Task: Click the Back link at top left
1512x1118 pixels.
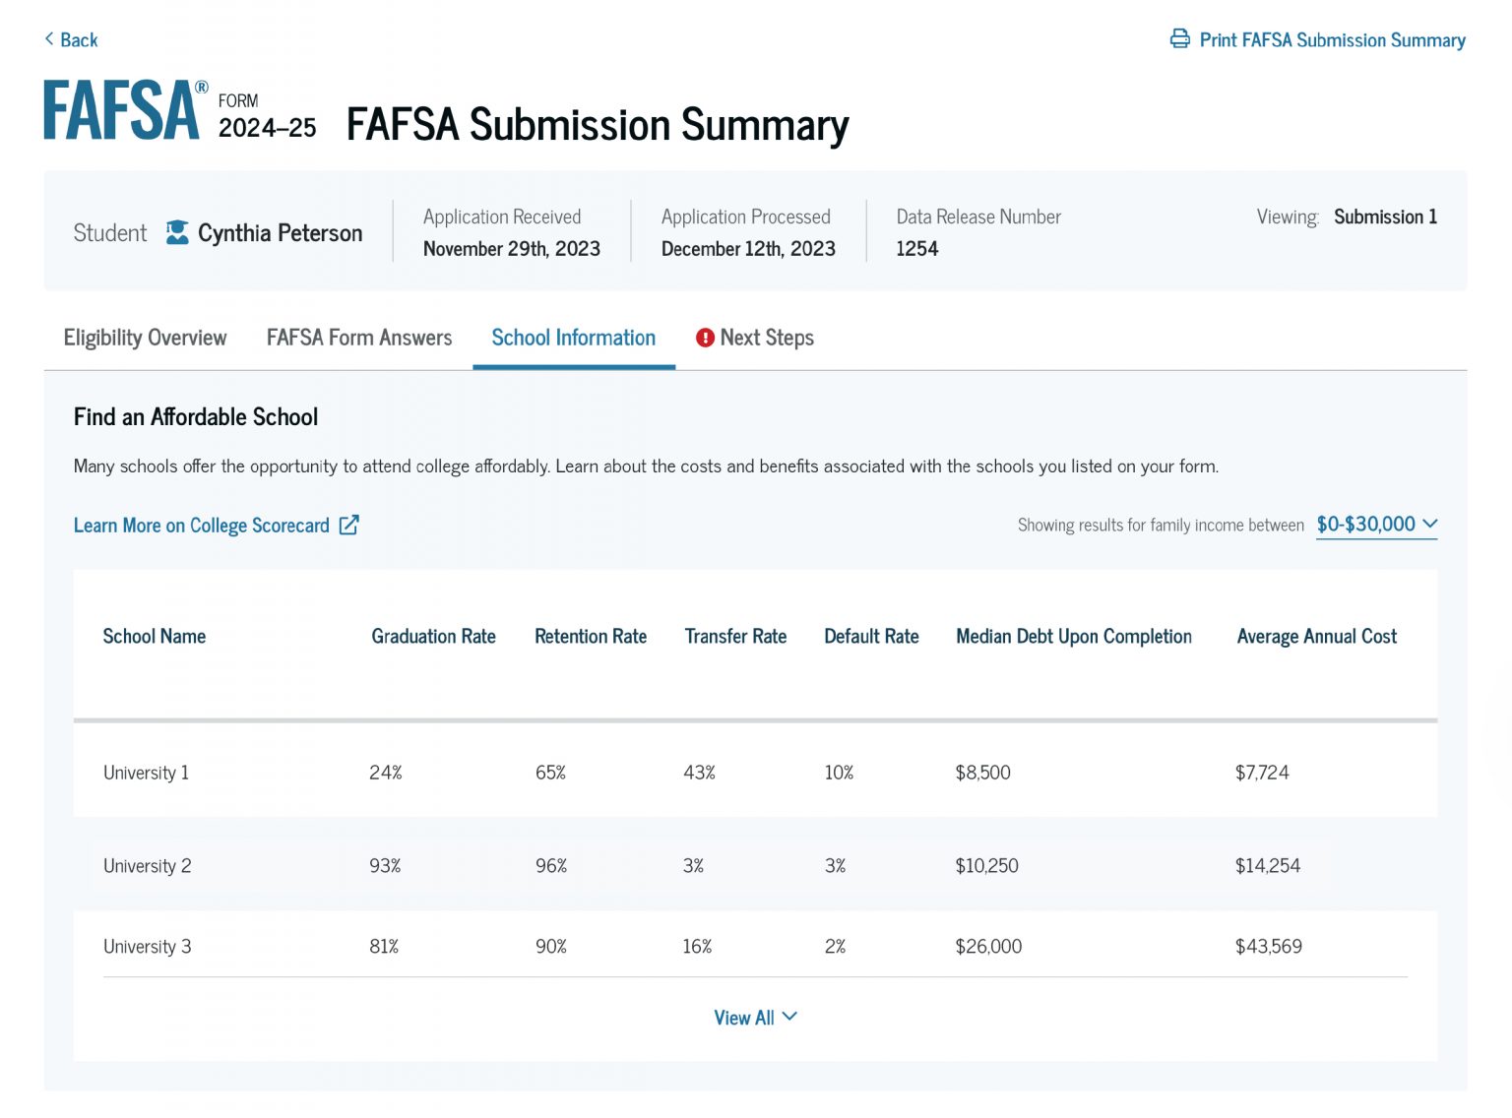Action: [x=71, y=39]
